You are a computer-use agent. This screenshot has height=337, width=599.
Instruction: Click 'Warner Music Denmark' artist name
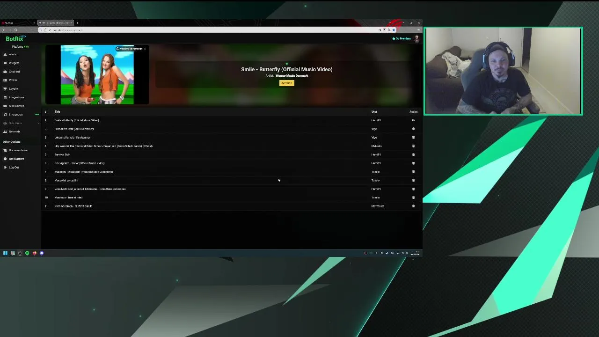pos(292,76)
